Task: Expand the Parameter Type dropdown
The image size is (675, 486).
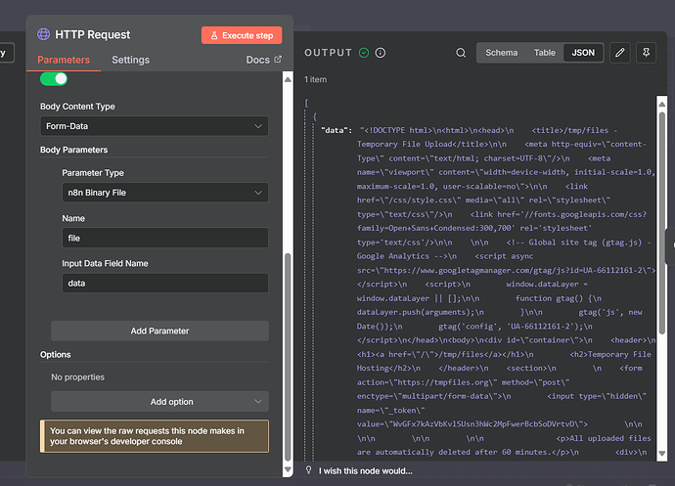Action: tap(164, 194)
